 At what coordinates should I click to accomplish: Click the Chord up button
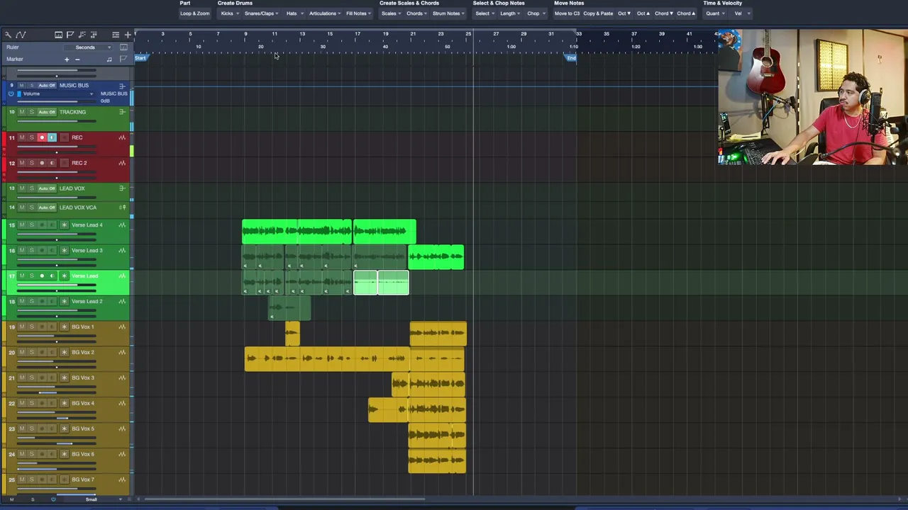pos(685,13)
